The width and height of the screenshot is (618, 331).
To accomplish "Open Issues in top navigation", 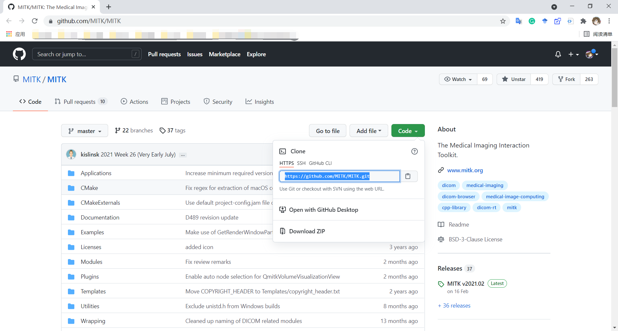I will tap(195, 54).
